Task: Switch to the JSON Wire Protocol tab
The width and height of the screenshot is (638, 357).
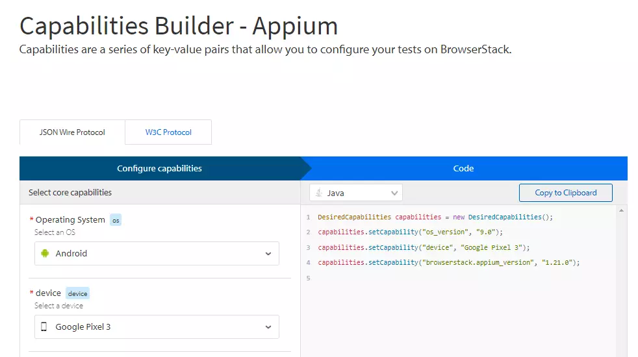Action: click(72, 132)
